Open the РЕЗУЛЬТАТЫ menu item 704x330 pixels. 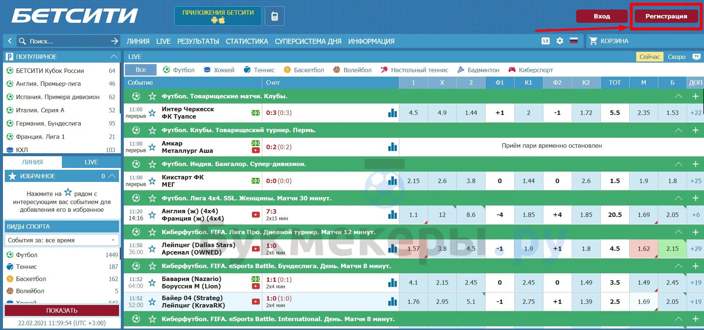point(198,41)
